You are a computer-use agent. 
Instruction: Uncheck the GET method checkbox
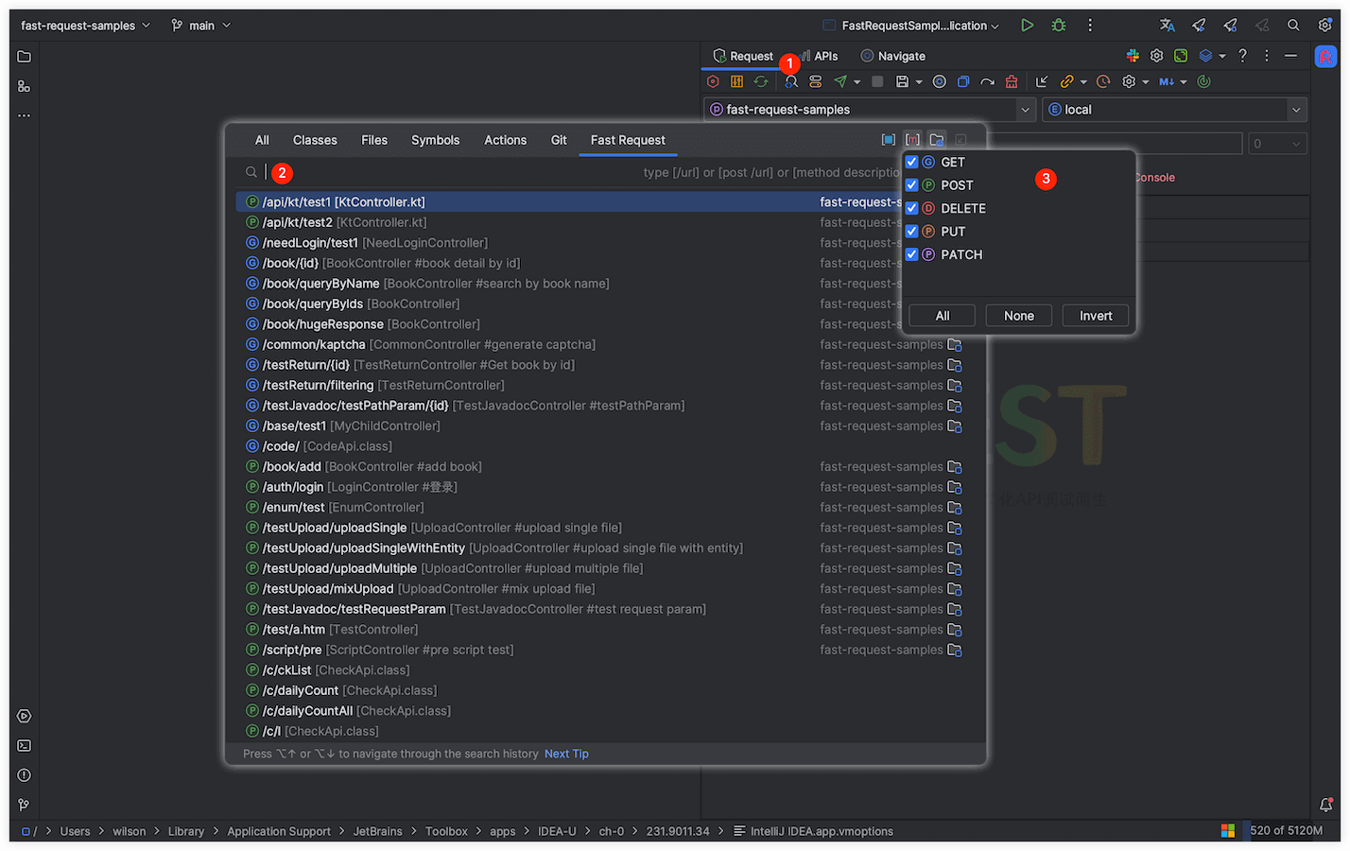pos(912,163)
